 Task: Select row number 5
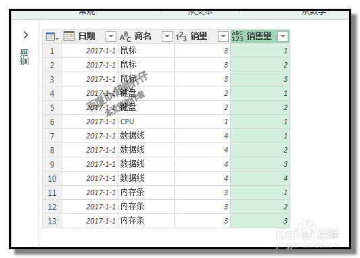coord(52,107)
